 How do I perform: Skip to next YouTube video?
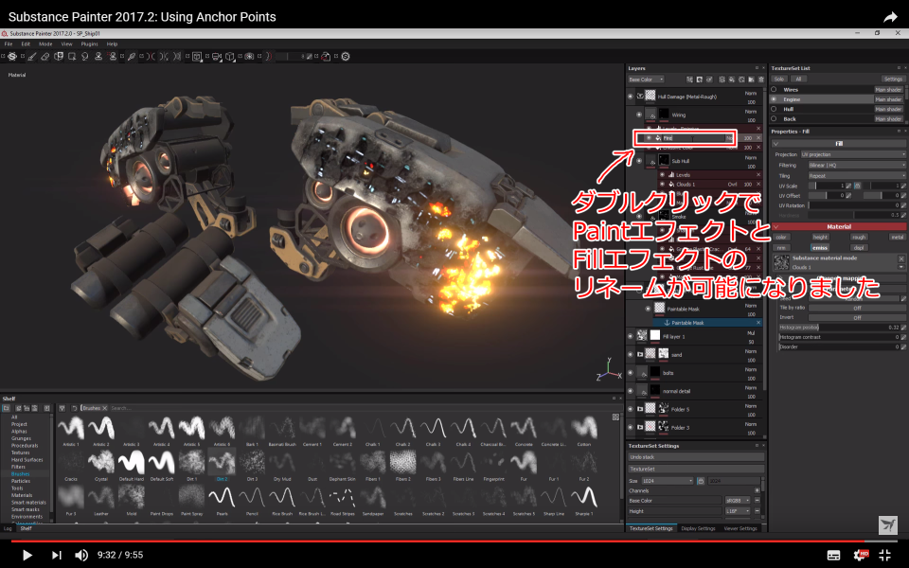pyautogui.click(x=56, y=555)
